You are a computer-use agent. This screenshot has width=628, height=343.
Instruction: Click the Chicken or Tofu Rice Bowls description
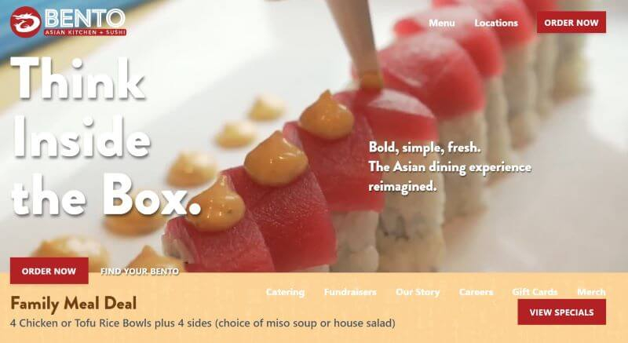coord(203,323)
